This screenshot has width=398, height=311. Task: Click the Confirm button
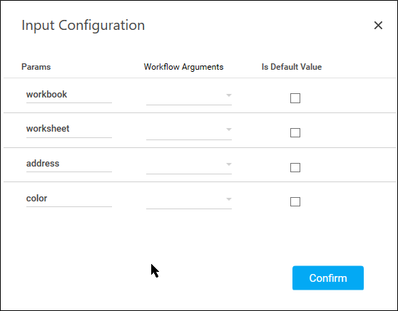click(x=327, y=278)
